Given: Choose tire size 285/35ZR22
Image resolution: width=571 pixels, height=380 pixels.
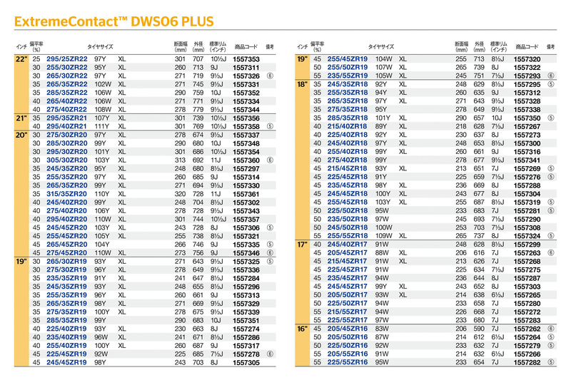Looking at the screenshot, I should tap(67, 93).
